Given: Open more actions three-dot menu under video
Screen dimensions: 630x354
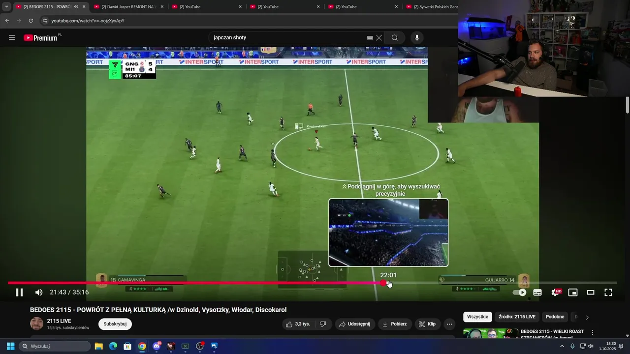Looking at the screenshot, I should point(449,324).
